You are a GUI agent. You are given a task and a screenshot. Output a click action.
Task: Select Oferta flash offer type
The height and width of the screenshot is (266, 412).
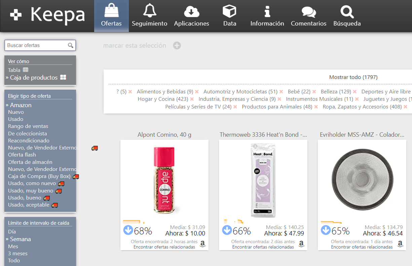22,155
